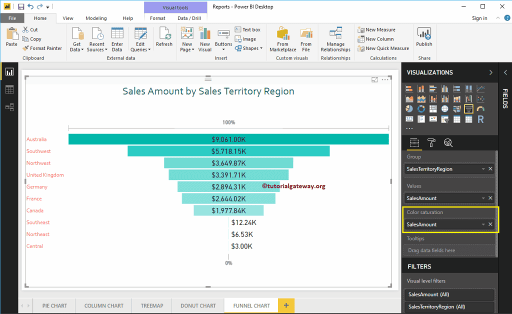Switch to the Modeling ribbon tab
Image resolution: width=512 pixels, height=314 pixels.
pos(96,18)
